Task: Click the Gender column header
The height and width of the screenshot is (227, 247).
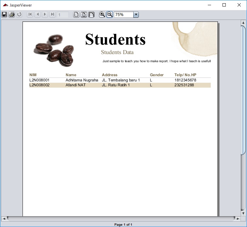Action: 157,75
